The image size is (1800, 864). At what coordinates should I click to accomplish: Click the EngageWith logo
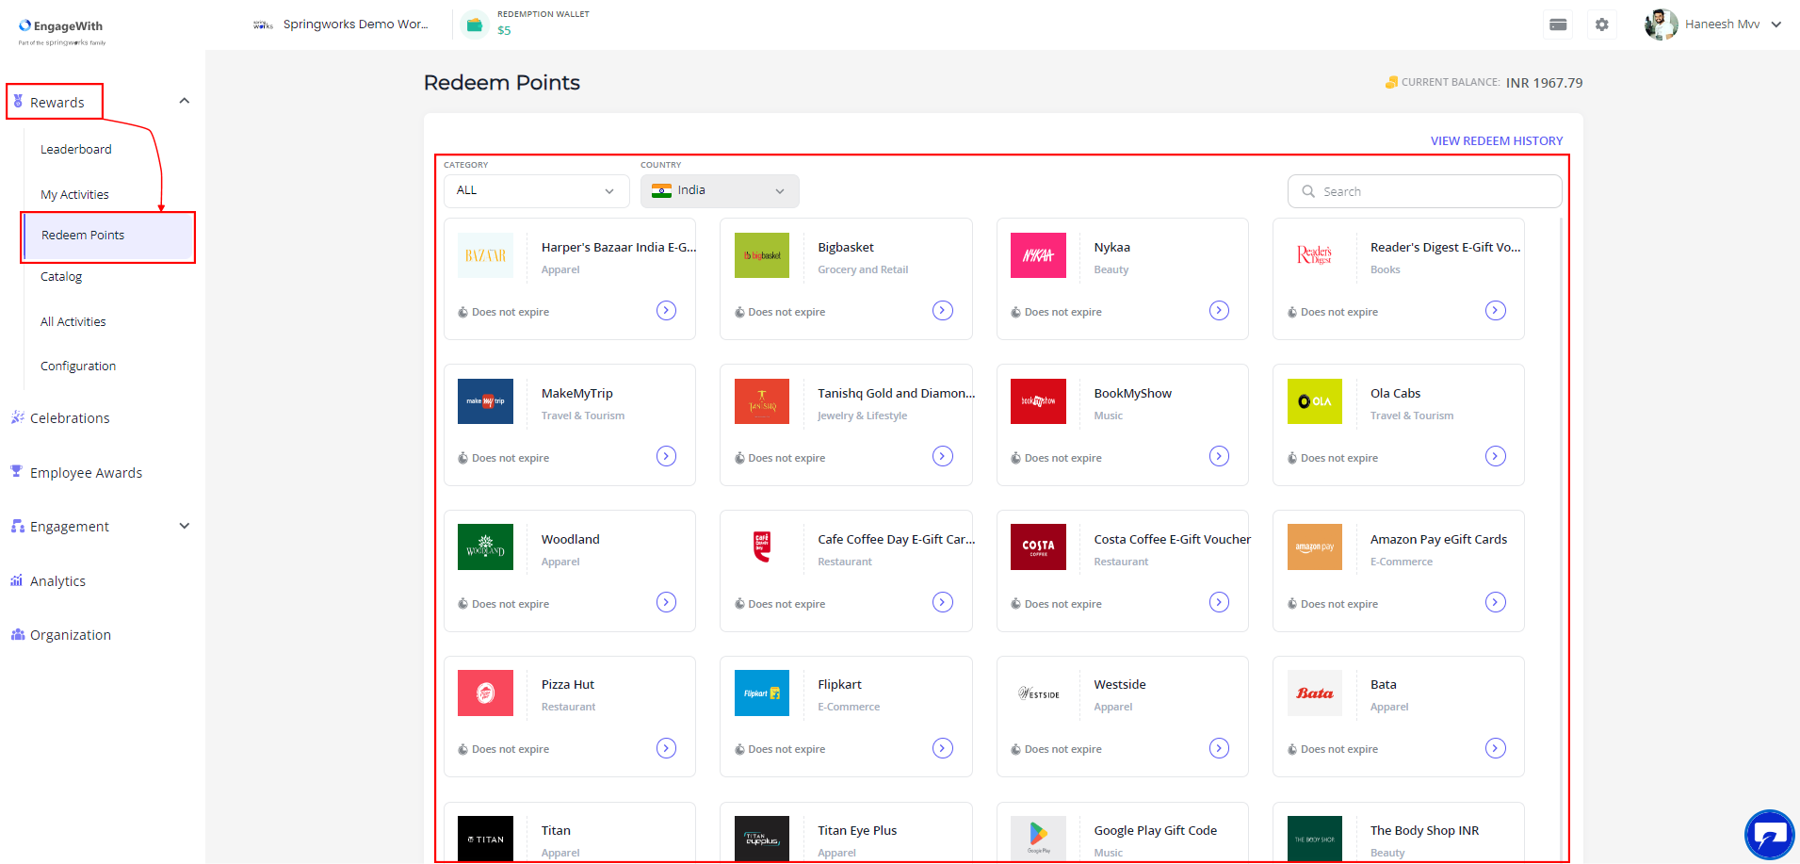(62, 31)
